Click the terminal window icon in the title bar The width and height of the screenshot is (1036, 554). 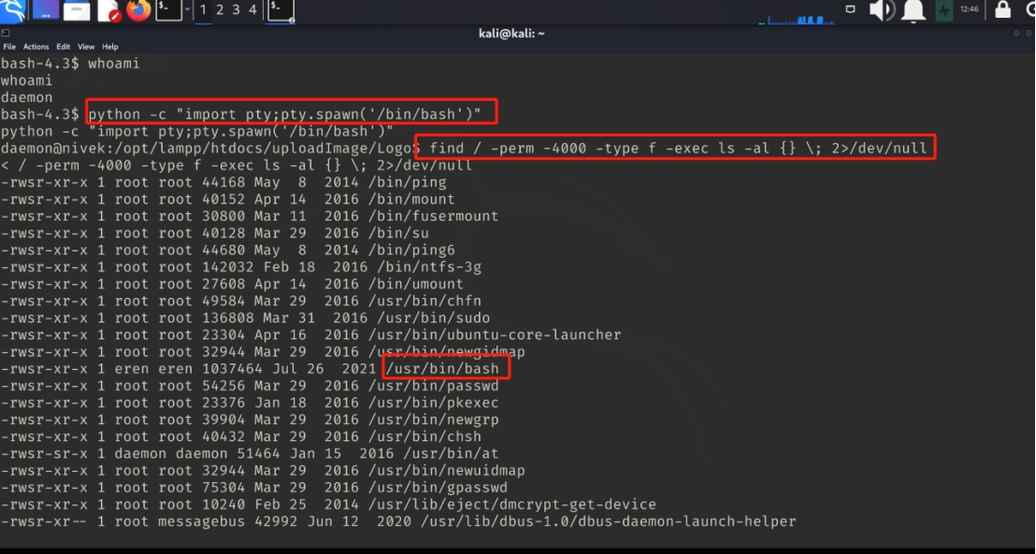[6, 33]
